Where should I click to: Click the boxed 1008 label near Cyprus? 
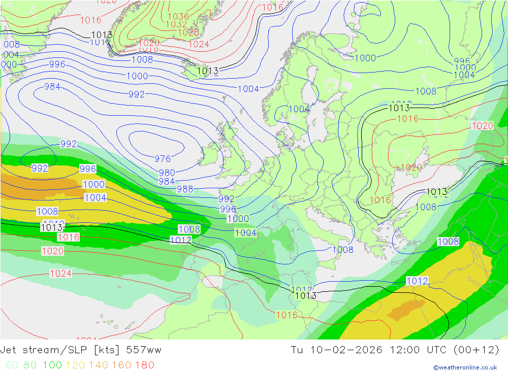click(448, 242)
